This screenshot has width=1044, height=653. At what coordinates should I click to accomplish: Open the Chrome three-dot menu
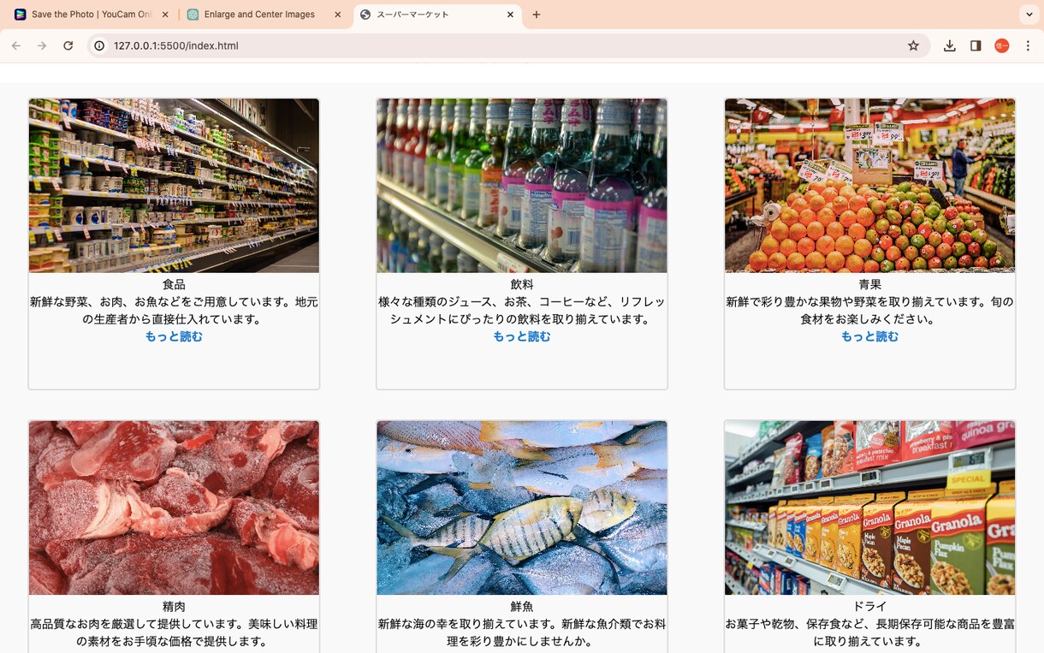pos(1028,45)
